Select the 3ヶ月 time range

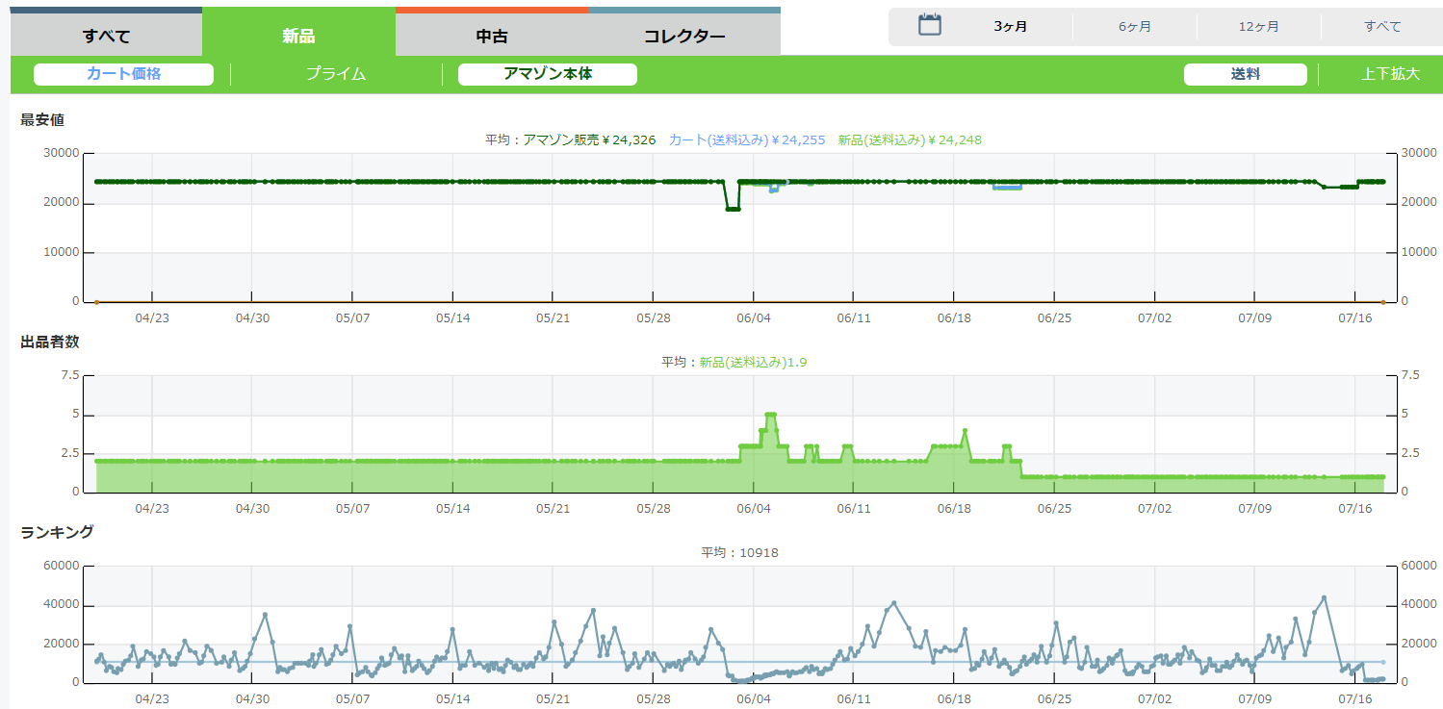pos(1011,27)
